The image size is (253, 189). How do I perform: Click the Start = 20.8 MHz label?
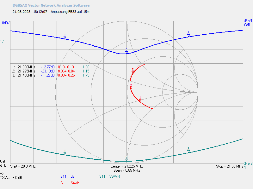coord(23,166)
